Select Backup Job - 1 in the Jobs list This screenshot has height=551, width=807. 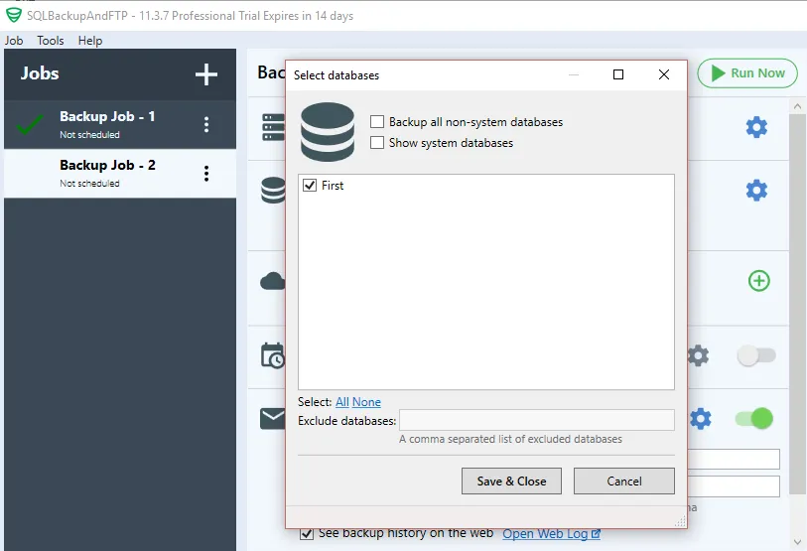(x=120, y=124)
